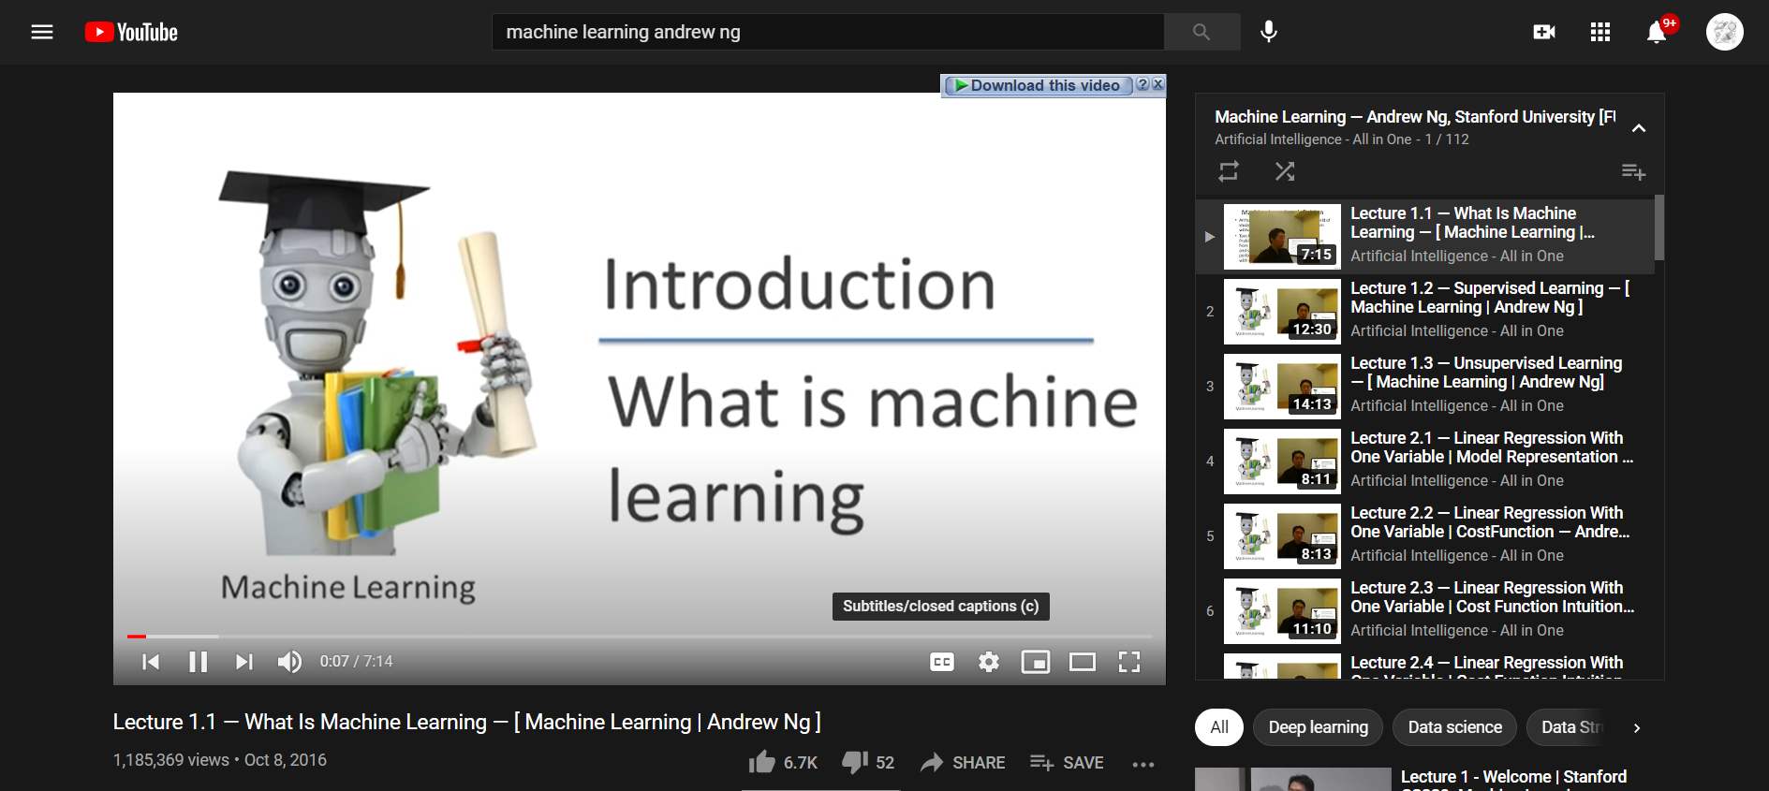Save video to a playlist

point(1067,762)
